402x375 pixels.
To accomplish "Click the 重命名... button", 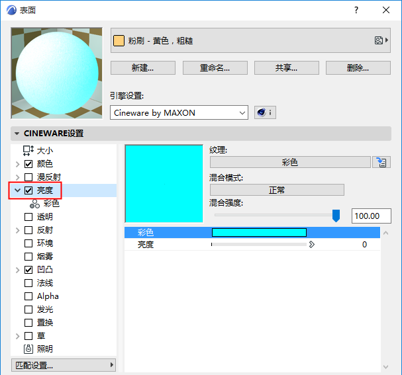I will pyautogui.click(x=215, y=68).
